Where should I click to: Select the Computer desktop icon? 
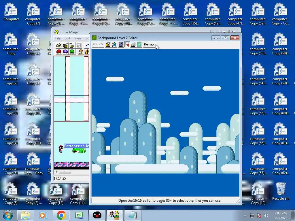point(11,12)
